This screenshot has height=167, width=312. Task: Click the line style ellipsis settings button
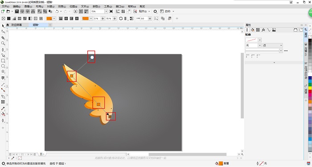[x=286, y=51]
